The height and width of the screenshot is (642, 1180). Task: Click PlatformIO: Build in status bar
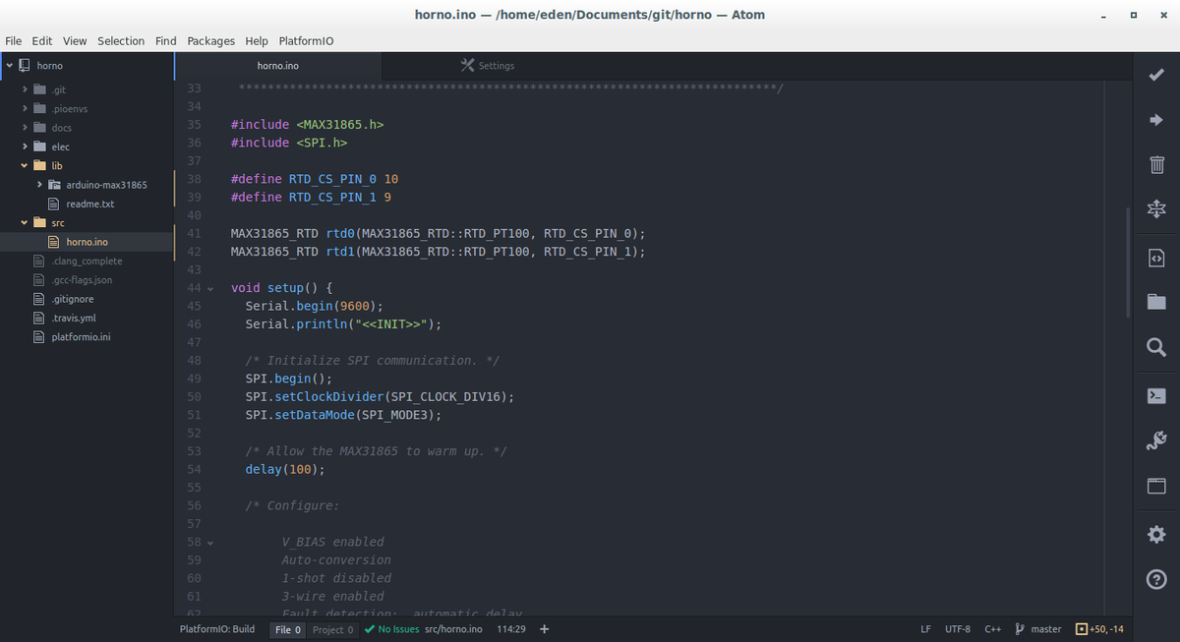(x=217, y=629)
